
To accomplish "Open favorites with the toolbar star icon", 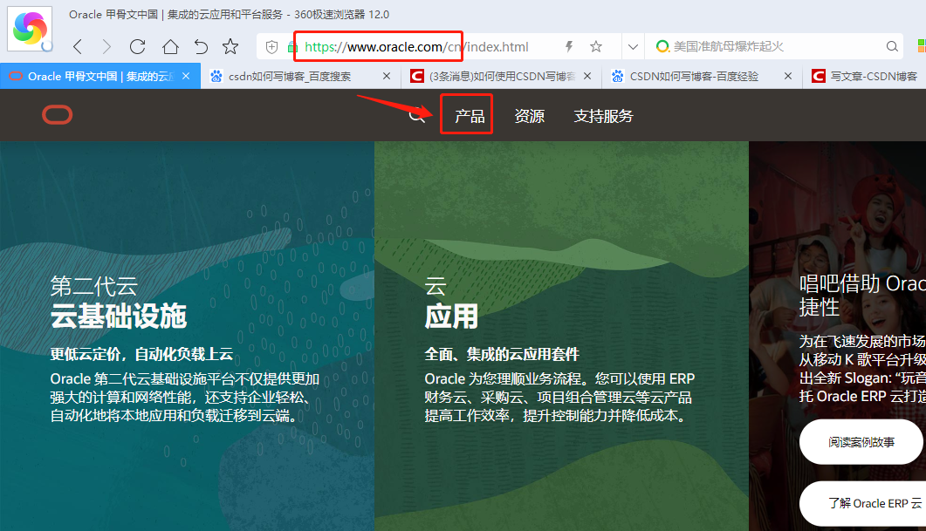I will pos(230,46).
